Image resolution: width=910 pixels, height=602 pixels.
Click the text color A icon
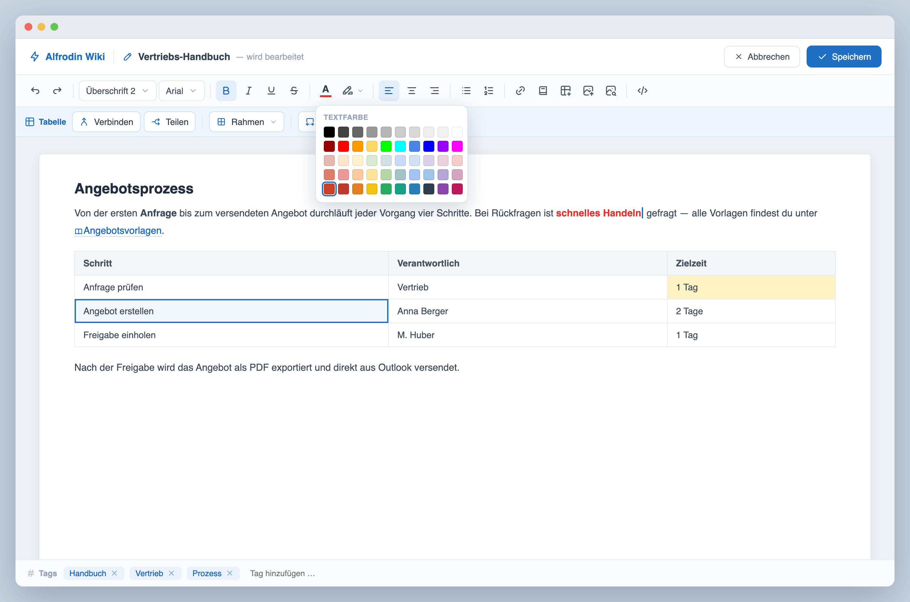pyautogui.click(x=325, y=91)
